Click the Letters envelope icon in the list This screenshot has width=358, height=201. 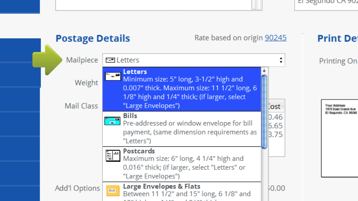113,76
